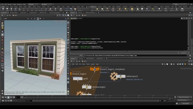Switch to the Animation Editor tab
Image resolution: width=193 pixels, height=109 pixels.
click(14, 13)
